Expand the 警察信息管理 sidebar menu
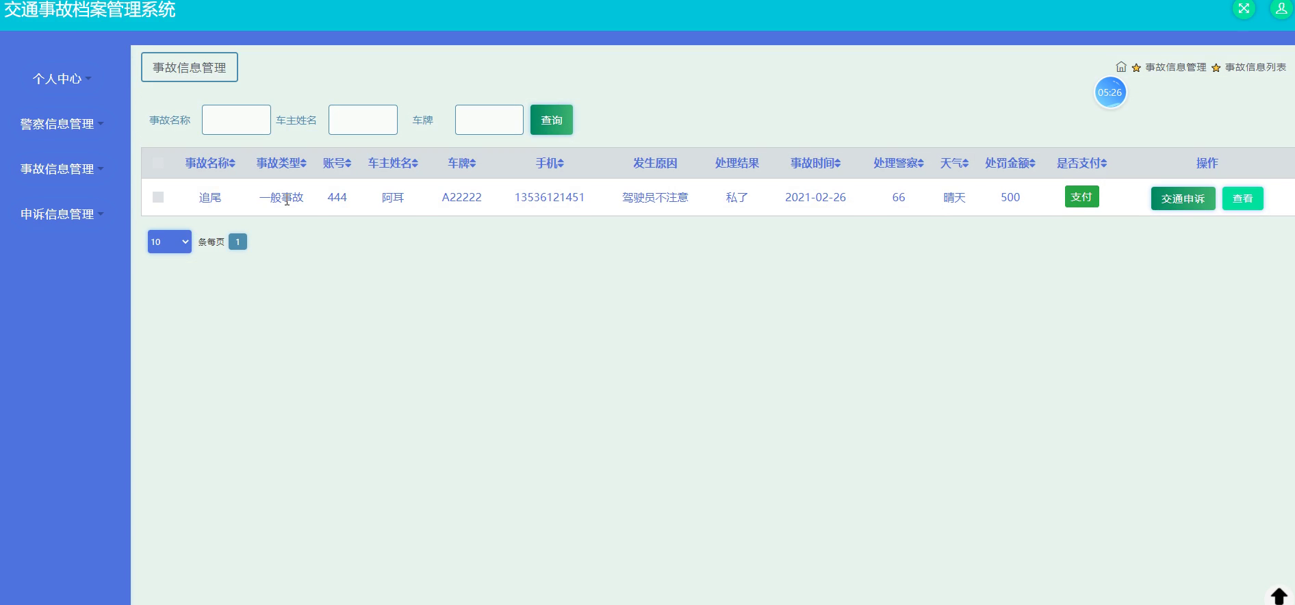This screenshot has width=1295, height=605. tap(62, 124)
